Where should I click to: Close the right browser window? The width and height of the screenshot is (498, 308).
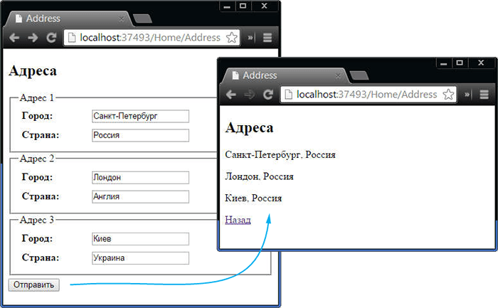pos(481,63)
